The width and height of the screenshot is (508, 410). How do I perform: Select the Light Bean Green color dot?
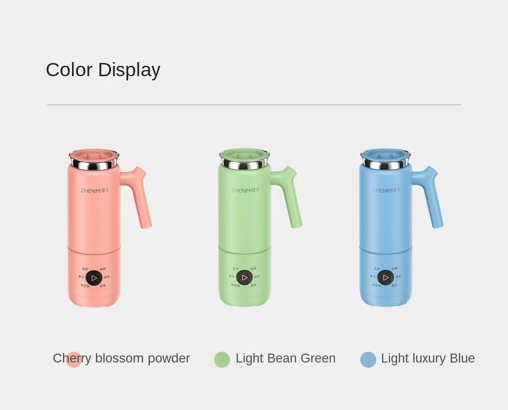(222, 360)
